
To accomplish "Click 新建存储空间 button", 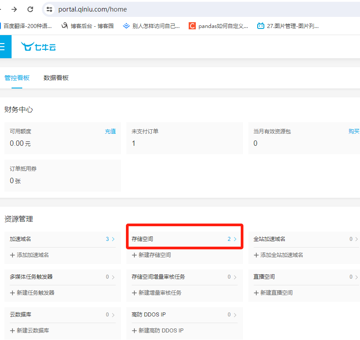I will [x=151, y=255].
